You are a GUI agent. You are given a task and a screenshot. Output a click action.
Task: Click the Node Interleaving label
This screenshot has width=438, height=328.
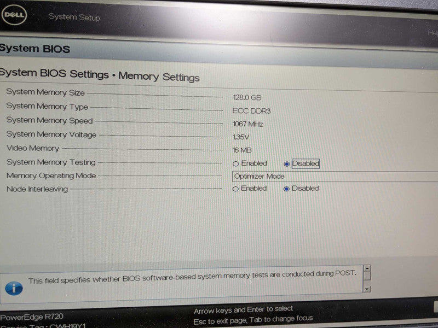coord(37,189)
